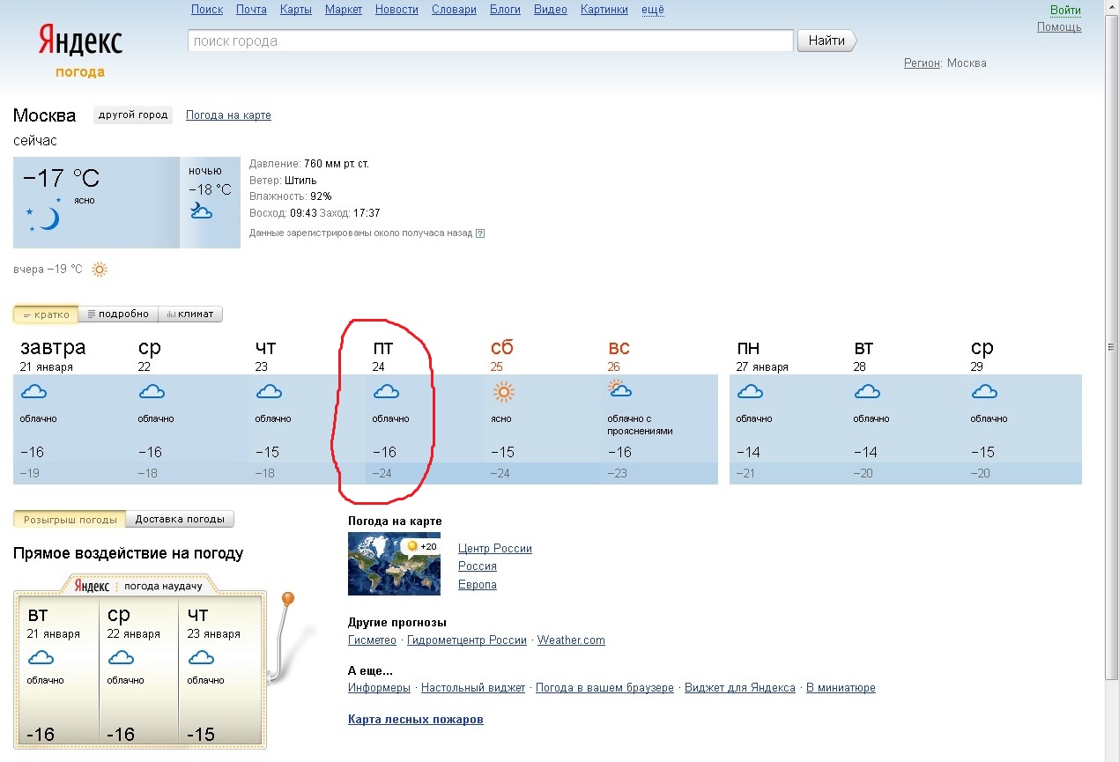Switch to the 'климат' view
The width and height of the screenshot is (1119, 762).
191,314
